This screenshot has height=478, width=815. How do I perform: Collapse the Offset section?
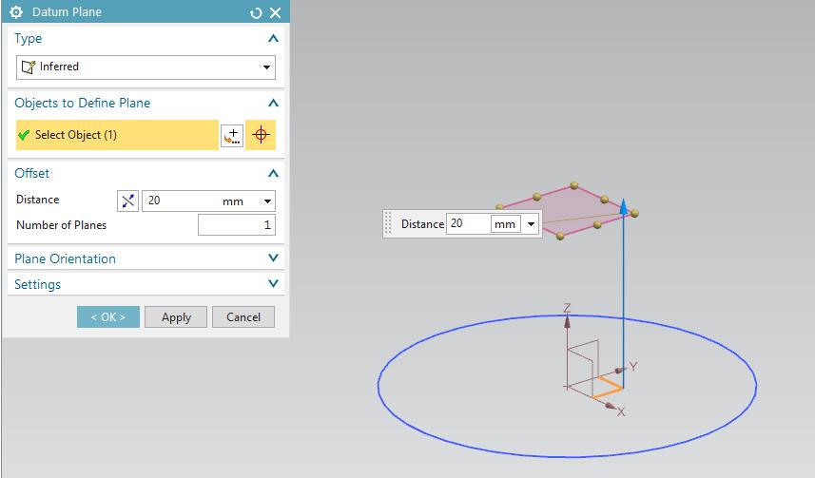(x=273, y=173)
